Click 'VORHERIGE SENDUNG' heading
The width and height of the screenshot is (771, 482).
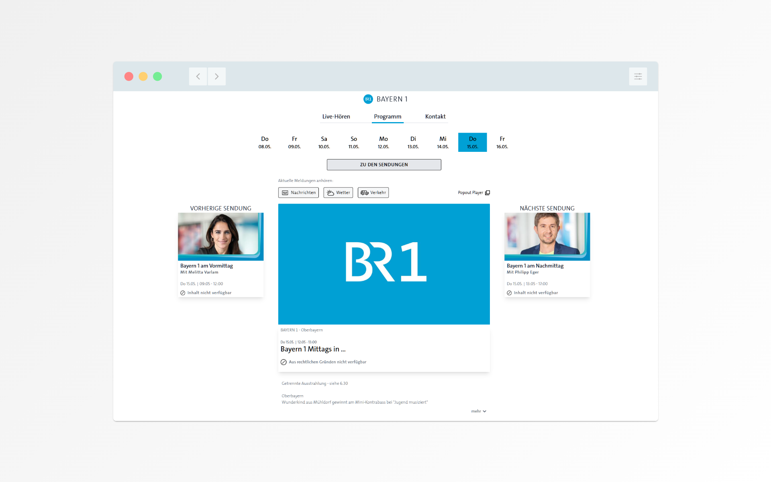tap(220, 208)
